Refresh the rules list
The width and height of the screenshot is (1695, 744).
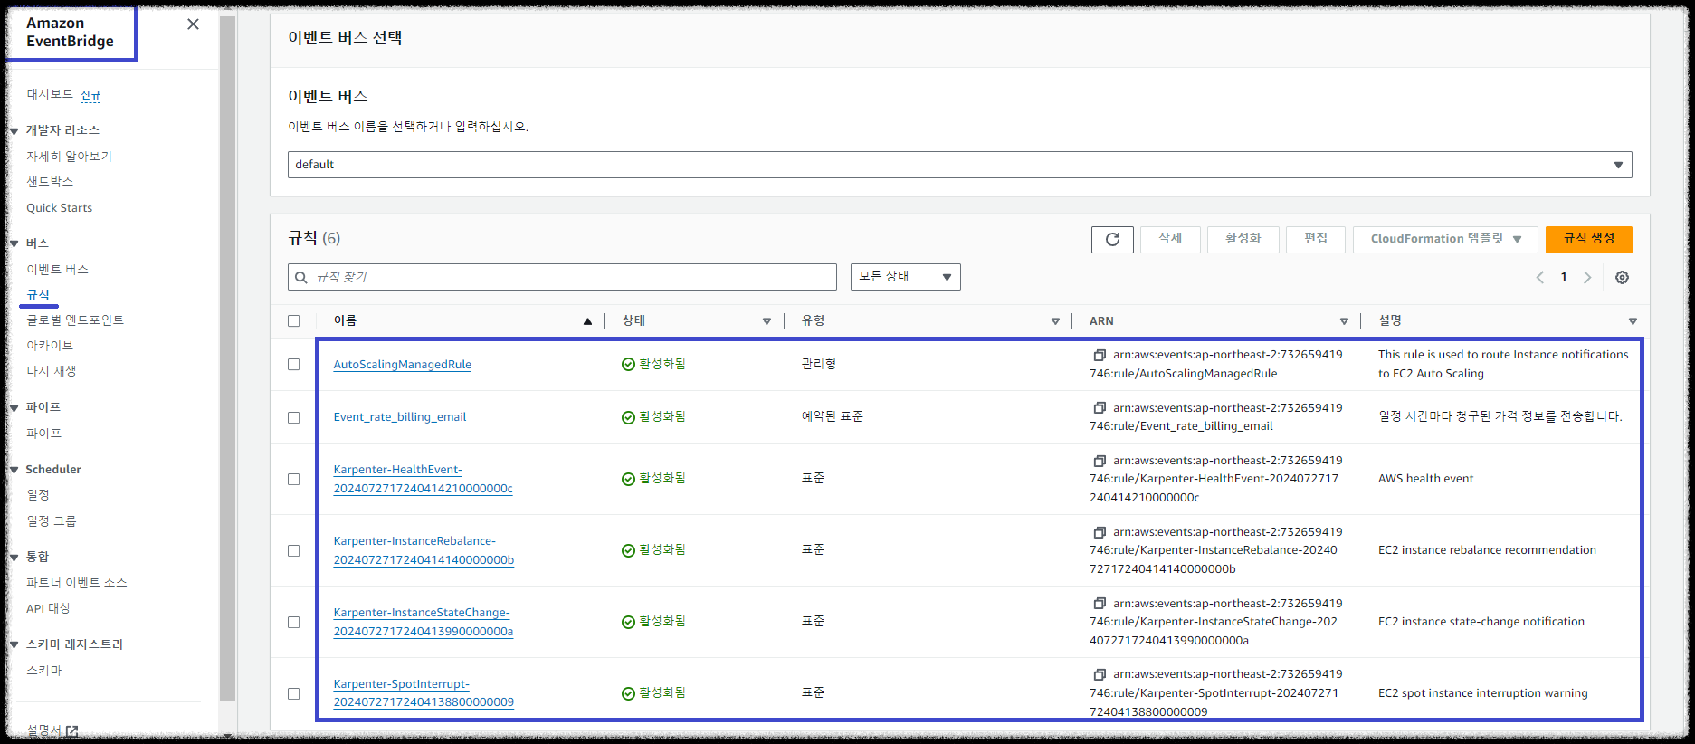coord(1112,239)
